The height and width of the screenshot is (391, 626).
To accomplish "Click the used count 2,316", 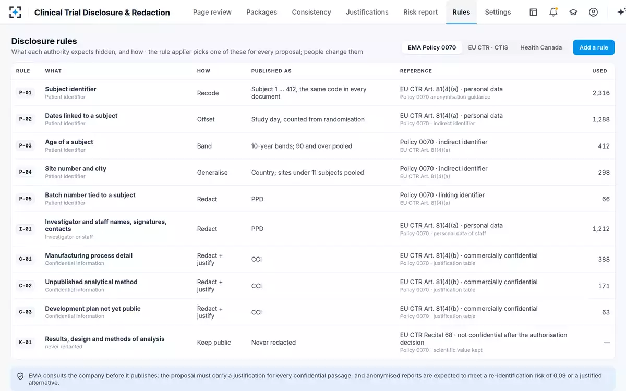I will [601, 93].
